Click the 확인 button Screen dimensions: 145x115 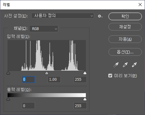tap(125, 16)
